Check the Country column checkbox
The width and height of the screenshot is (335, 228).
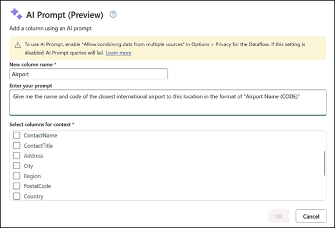coord(16,196)
